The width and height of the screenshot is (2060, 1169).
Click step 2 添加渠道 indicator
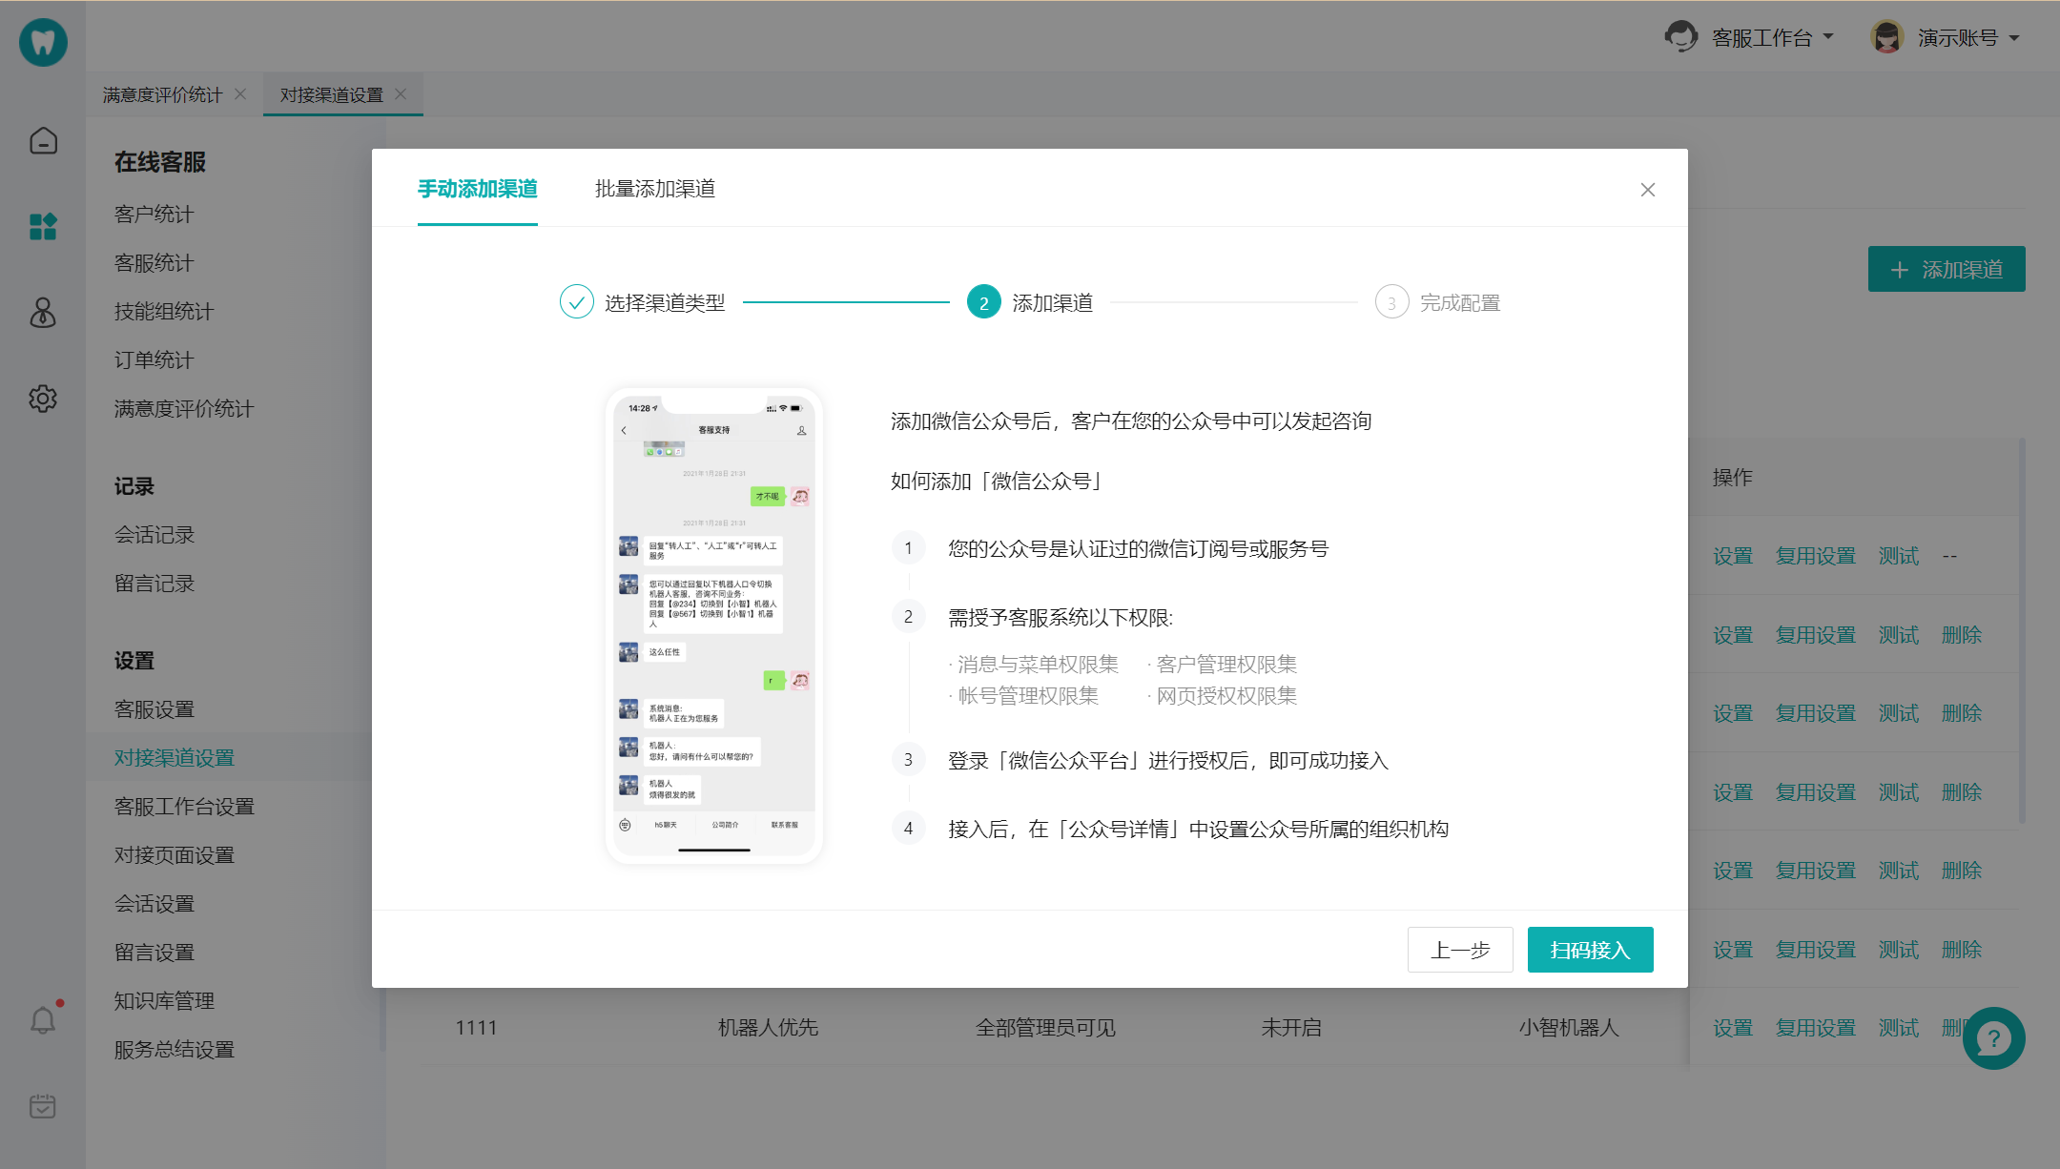[984, 302]
